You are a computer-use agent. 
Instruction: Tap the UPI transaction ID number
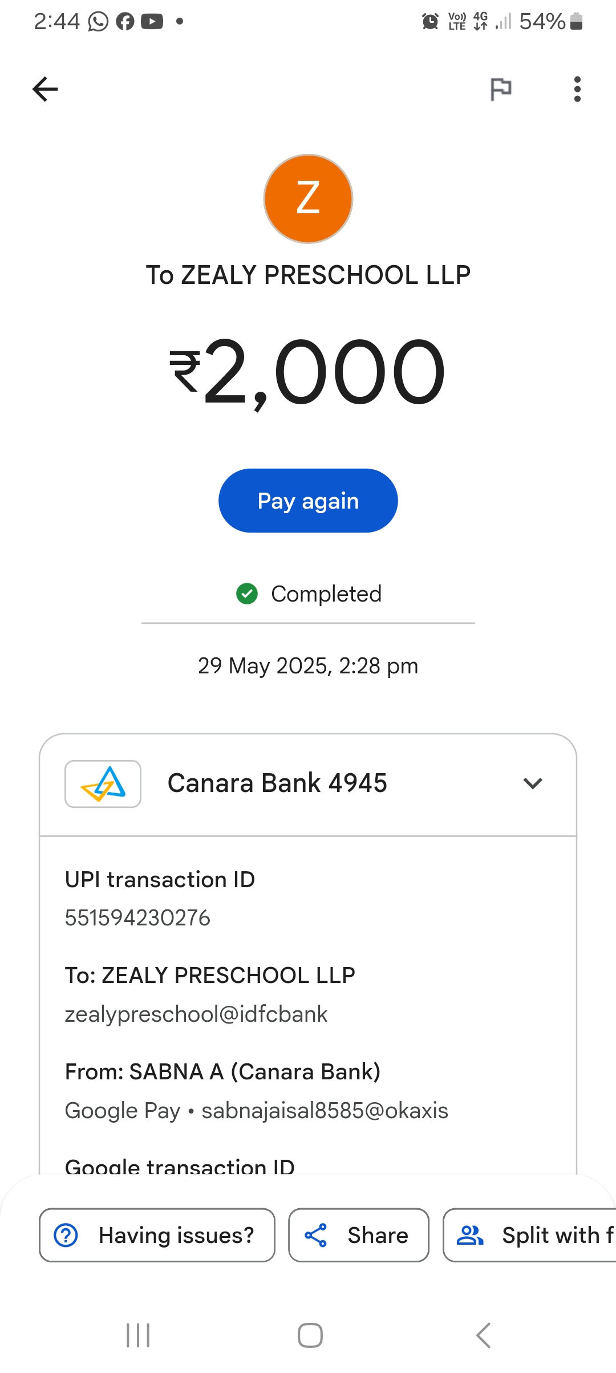[137, 918]
